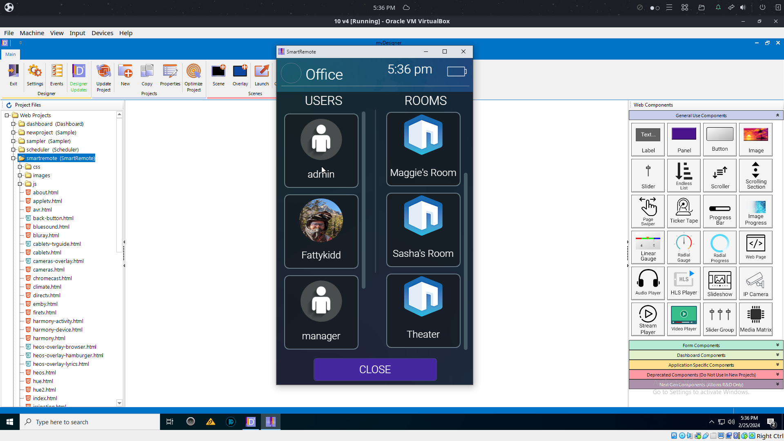Click the CLOSE button in SmartRemote

coord(375,370)
